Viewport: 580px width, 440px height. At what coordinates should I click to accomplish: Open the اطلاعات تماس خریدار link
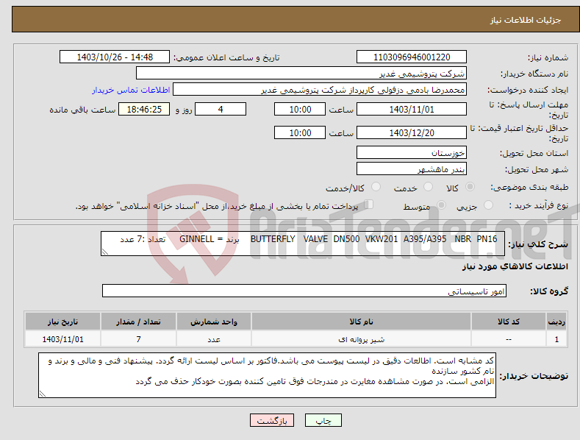click(131, 90)
